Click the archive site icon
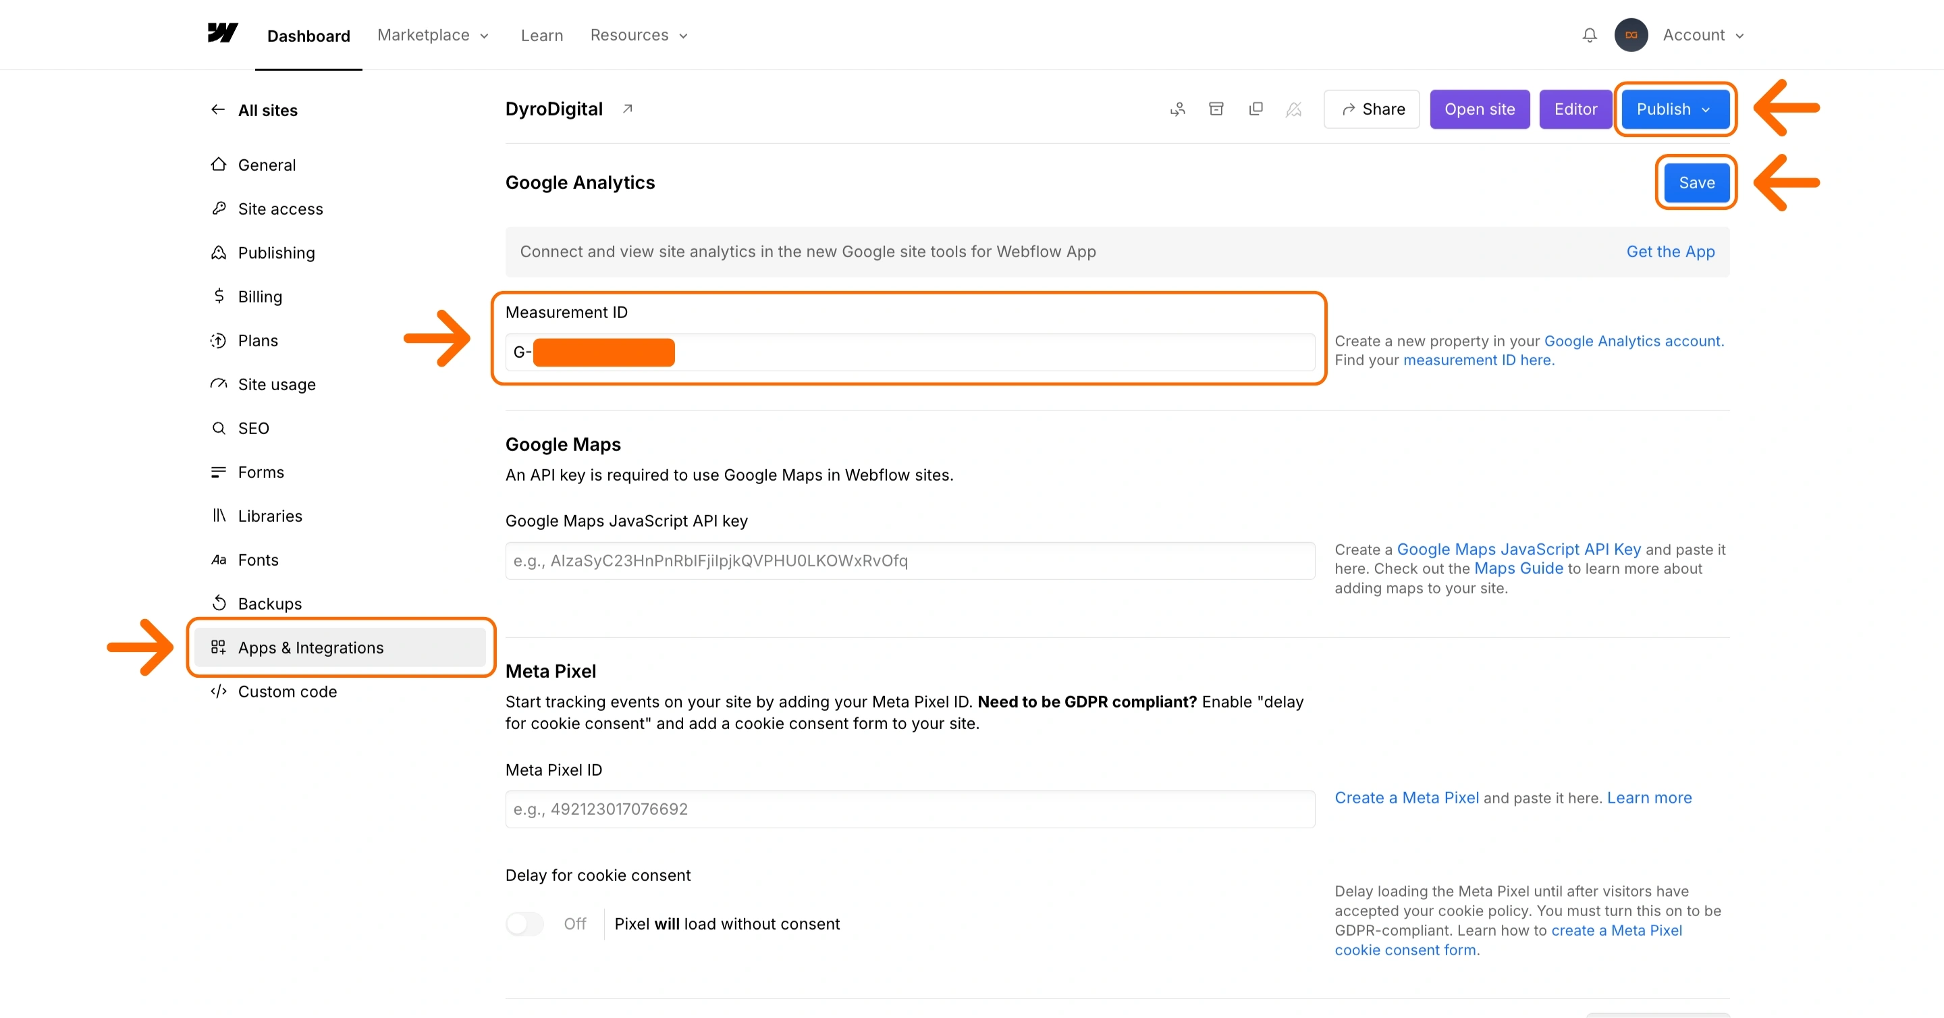This screenshot has width=1944, height=1018. tap(1216, 109)
